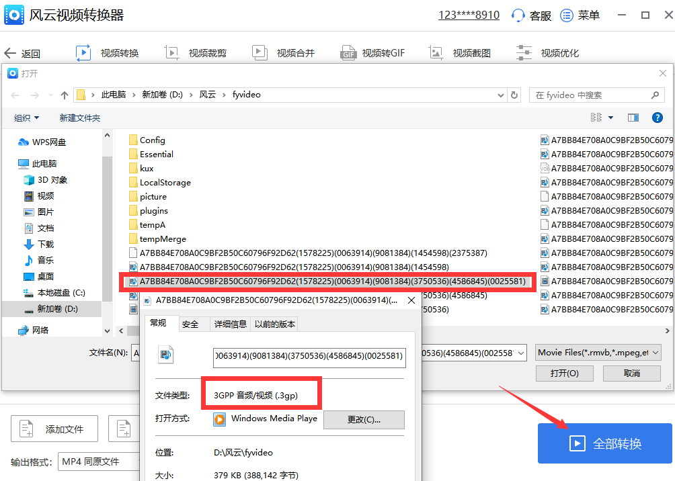Open the Movie Files type filter dropdown
Viewport: 675px width, 481px height.
(598, 353)
